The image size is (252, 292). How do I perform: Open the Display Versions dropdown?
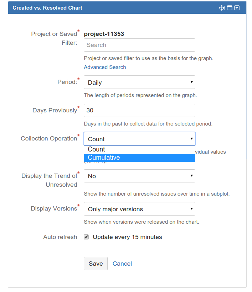(139, 209)
